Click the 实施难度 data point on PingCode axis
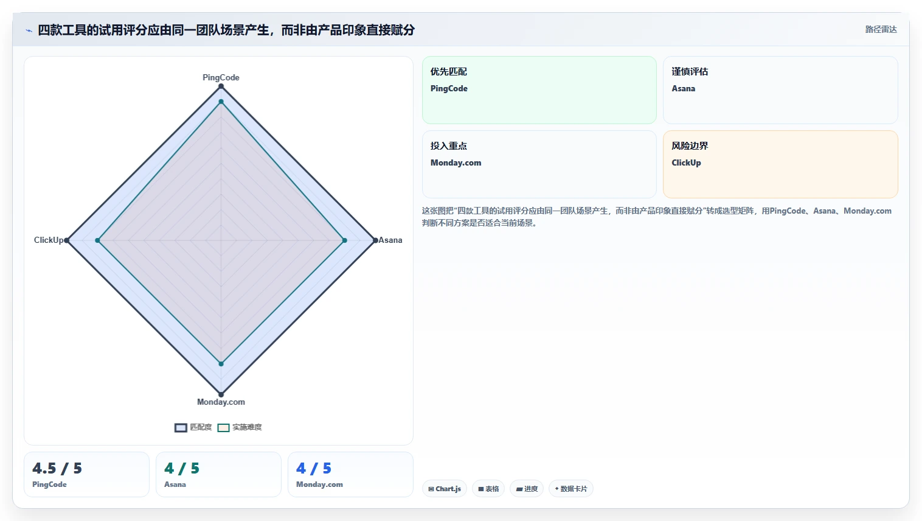Screen dimensions: 922x521 [221, 102]
